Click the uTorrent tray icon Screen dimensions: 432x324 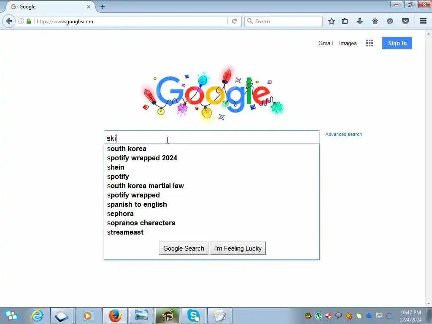point(318,316)
